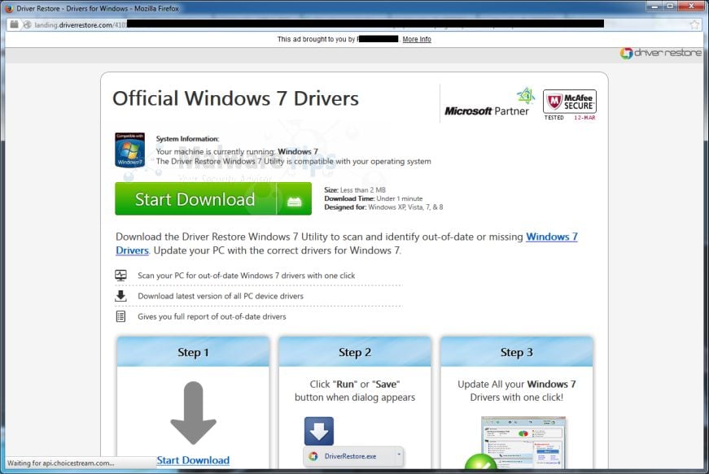This screenshot has width=709, height=474.
Task: Click 'Waiting for api.choicestream.com' status text
Action: tap(60, 463)
